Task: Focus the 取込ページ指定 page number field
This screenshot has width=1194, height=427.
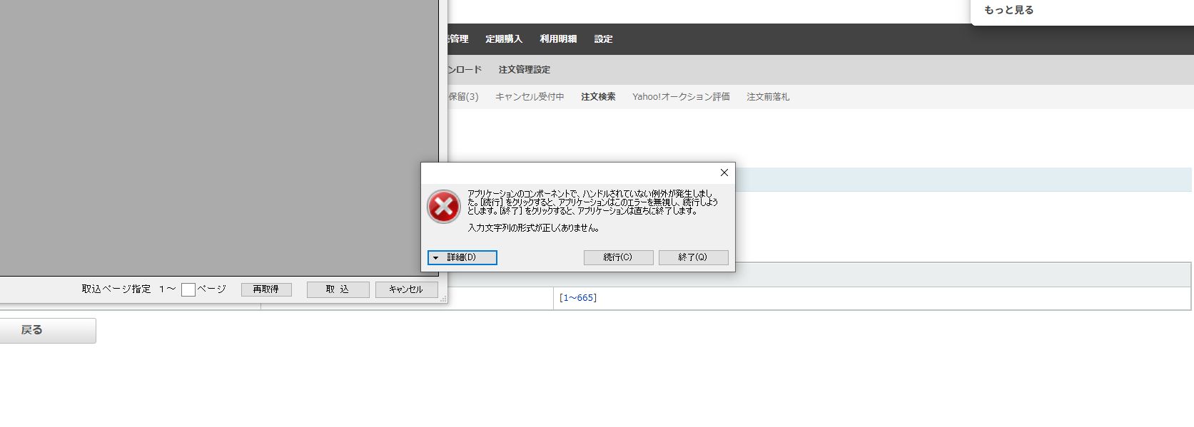Action: tap(188, 289)
